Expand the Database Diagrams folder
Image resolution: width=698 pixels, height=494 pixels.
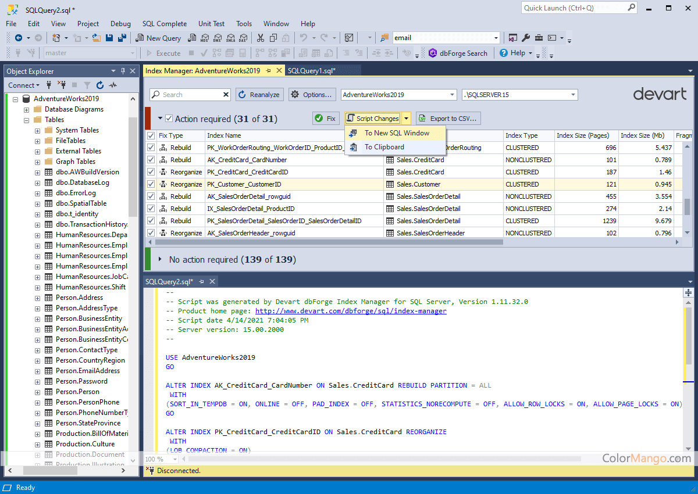[x=27, y=109]
